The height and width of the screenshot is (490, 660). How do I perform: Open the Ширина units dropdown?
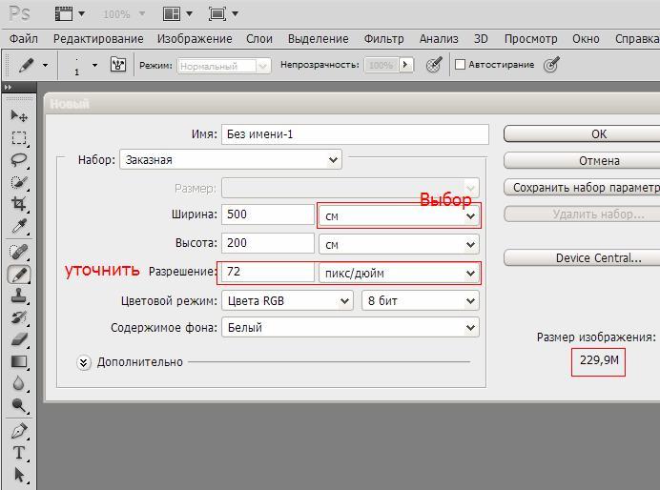click(399, 216)
